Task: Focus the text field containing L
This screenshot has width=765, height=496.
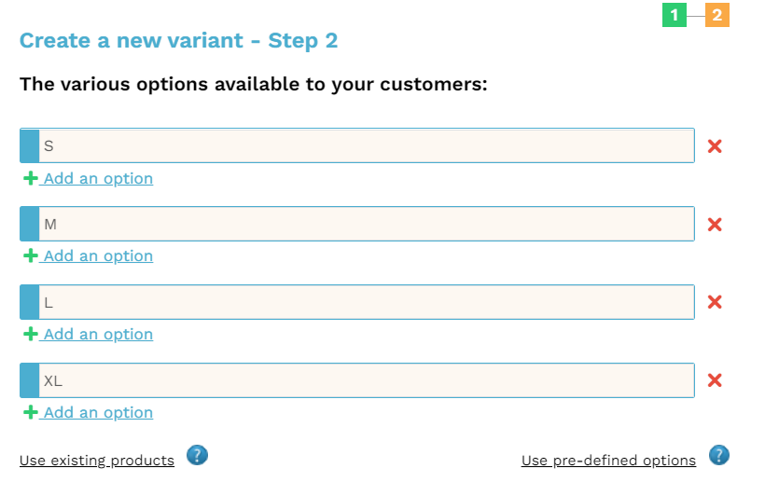Action: pos(367,302)
